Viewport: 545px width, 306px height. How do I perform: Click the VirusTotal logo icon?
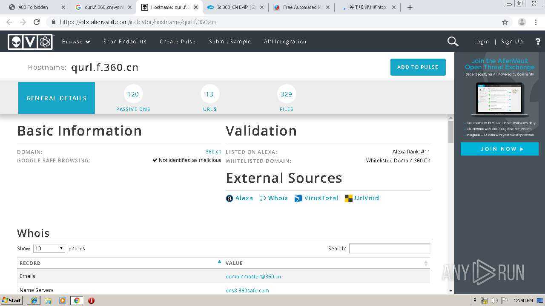(x=298, y=198)
